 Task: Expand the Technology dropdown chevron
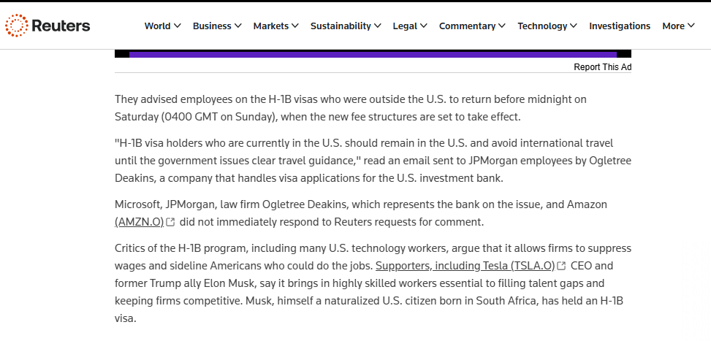click(574, 26)
